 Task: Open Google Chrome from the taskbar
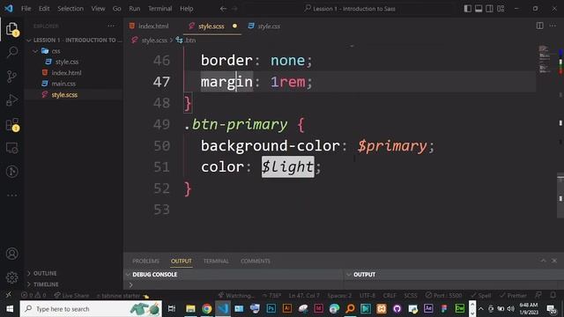(x=206, y=309)
